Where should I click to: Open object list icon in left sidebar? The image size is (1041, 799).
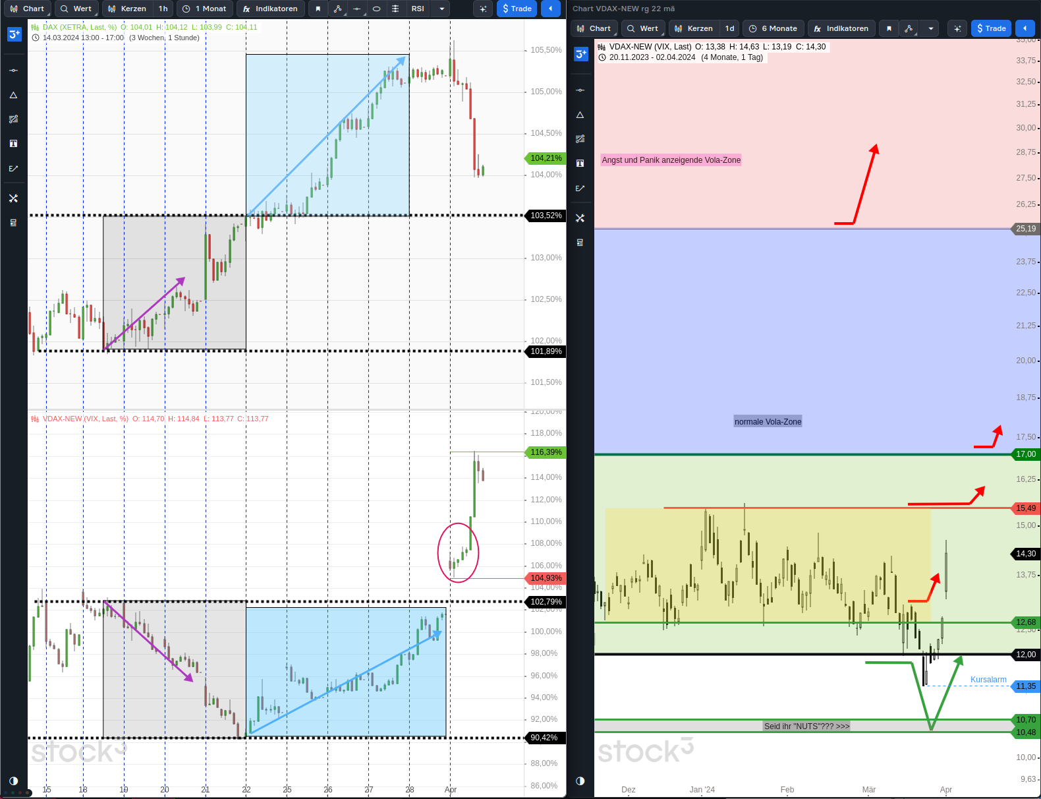(x=13, y=223)
